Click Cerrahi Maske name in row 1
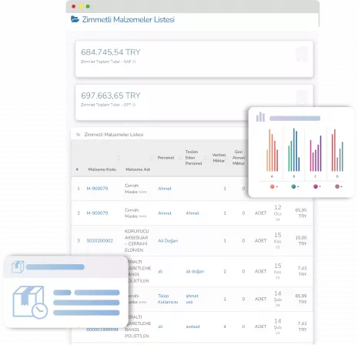This screenshot has height=345, width=358. (x=136, y=189)
